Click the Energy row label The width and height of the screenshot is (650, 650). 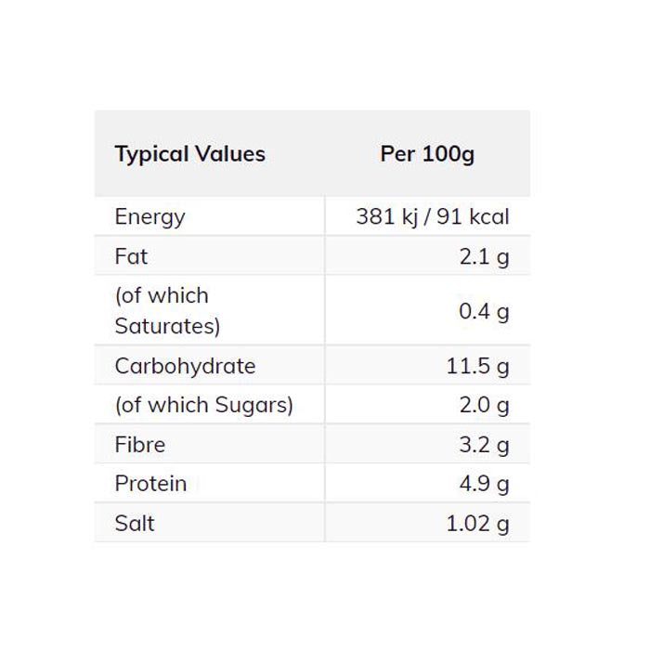pyautogui.click(x=149, y=217)
